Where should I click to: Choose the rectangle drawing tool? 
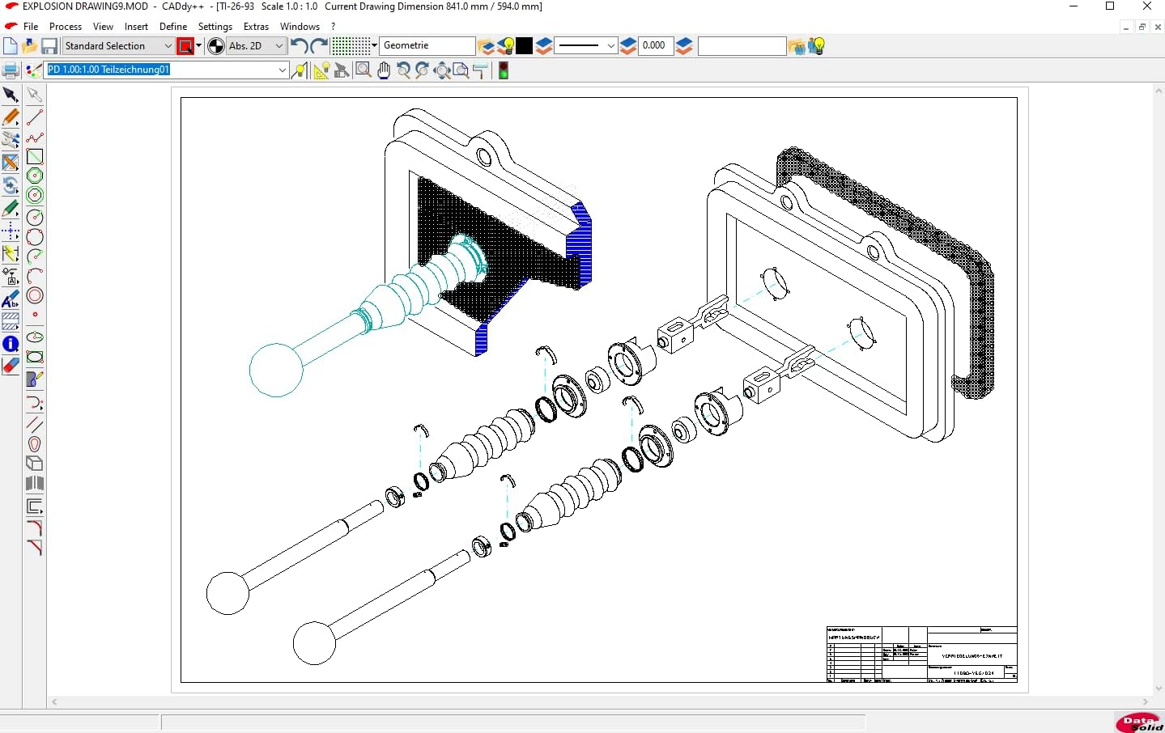pos(35,156)
